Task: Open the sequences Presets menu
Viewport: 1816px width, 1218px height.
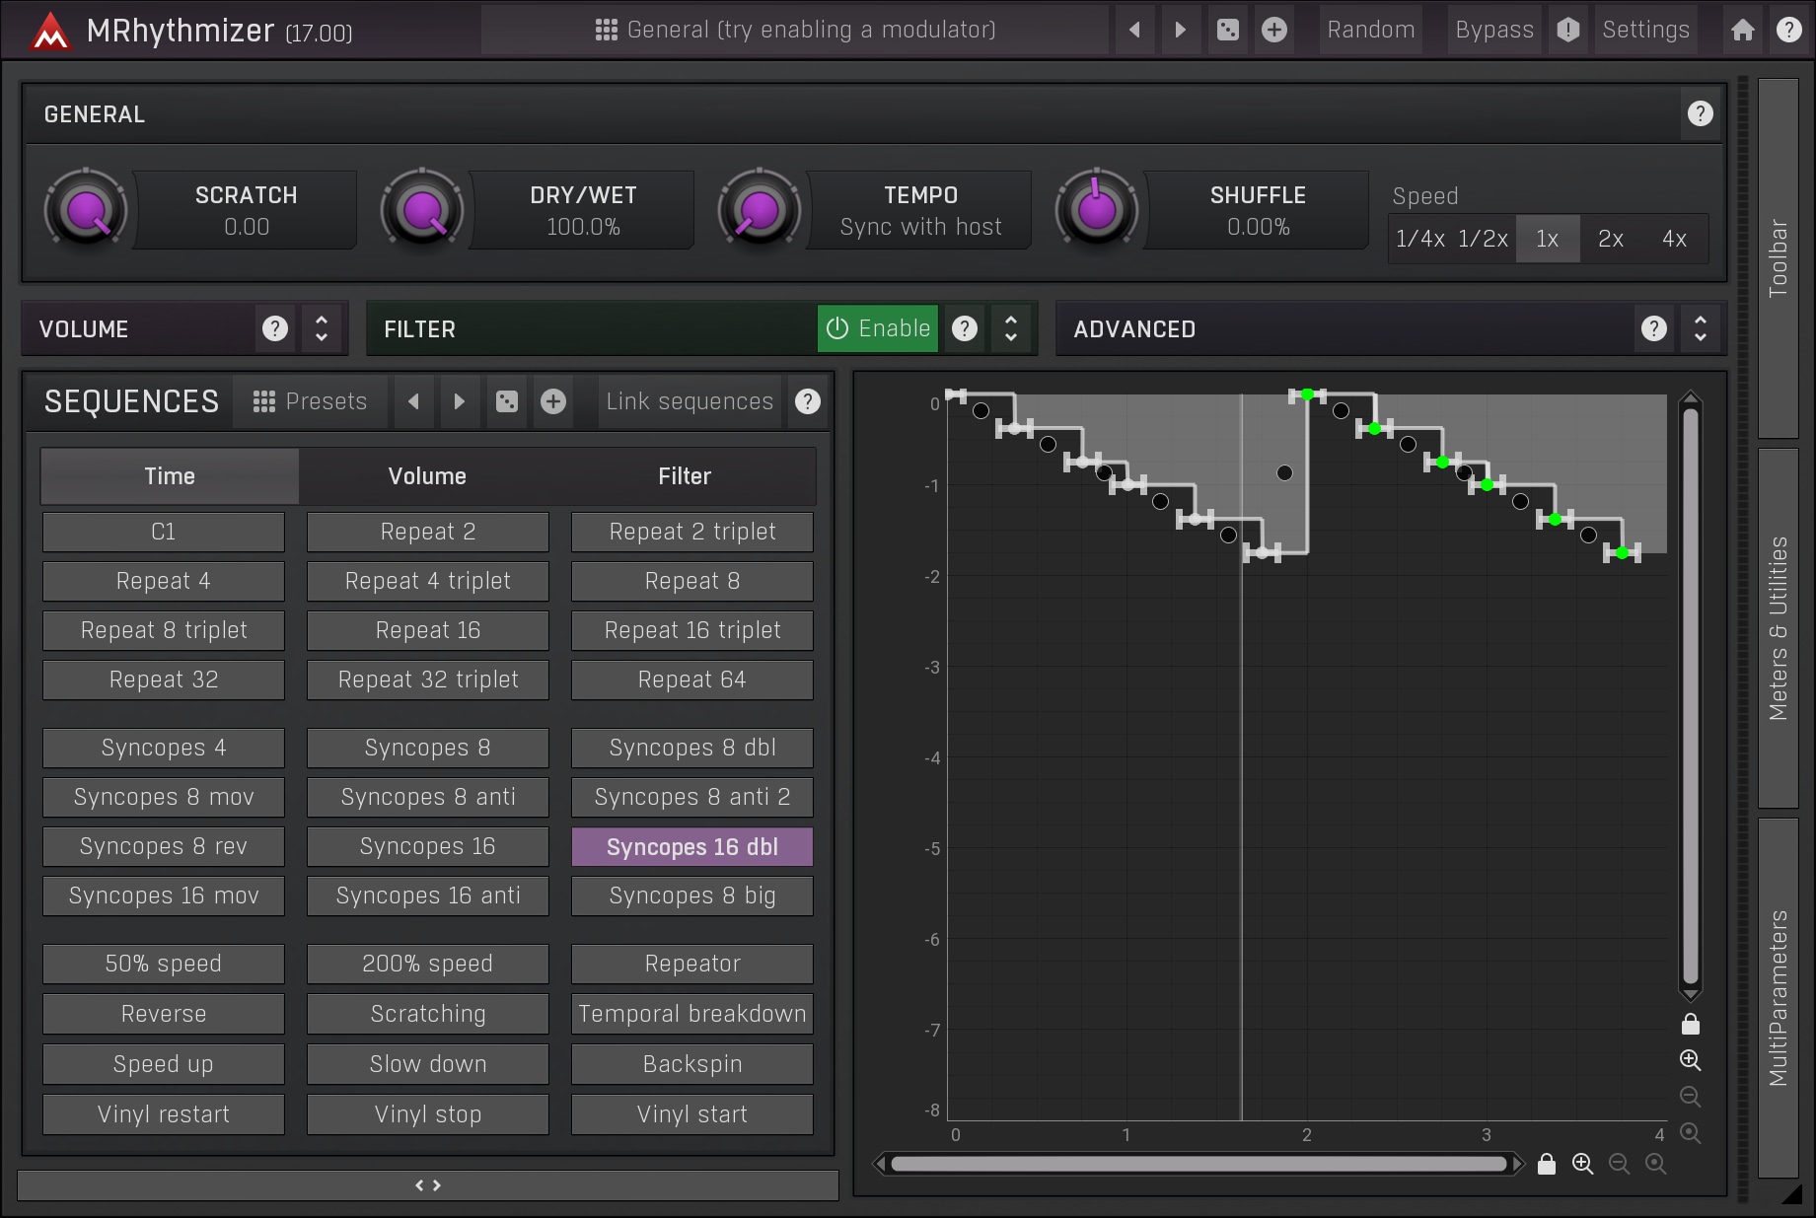Action: 311,401
